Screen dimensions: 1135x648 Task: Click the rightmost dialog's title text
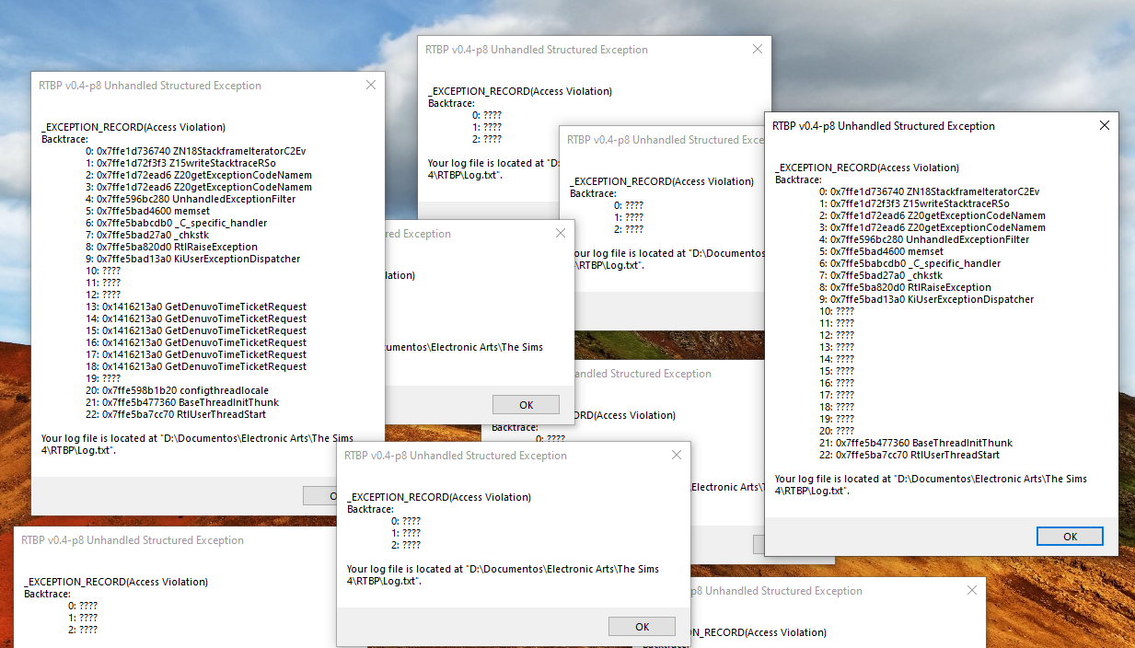pyautogui.click(x=884, y=126)
